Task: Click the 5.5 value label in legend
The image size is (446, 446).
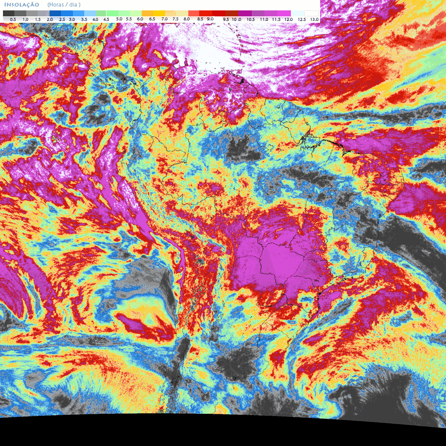Action: click(129, 19)
